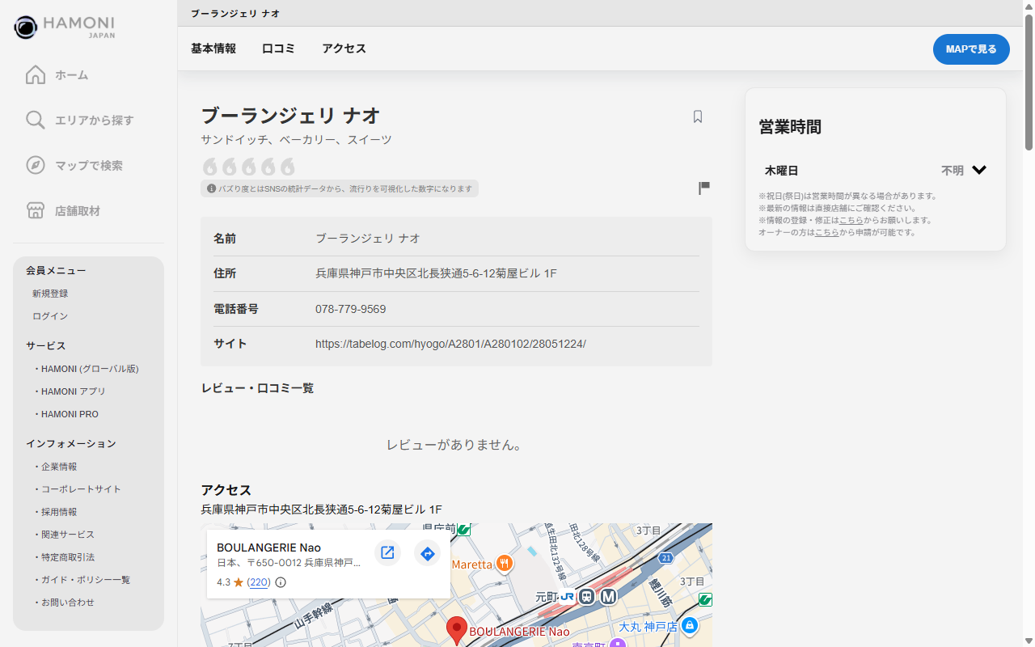Click the Maretta restaurant map marker

[504, 564]
